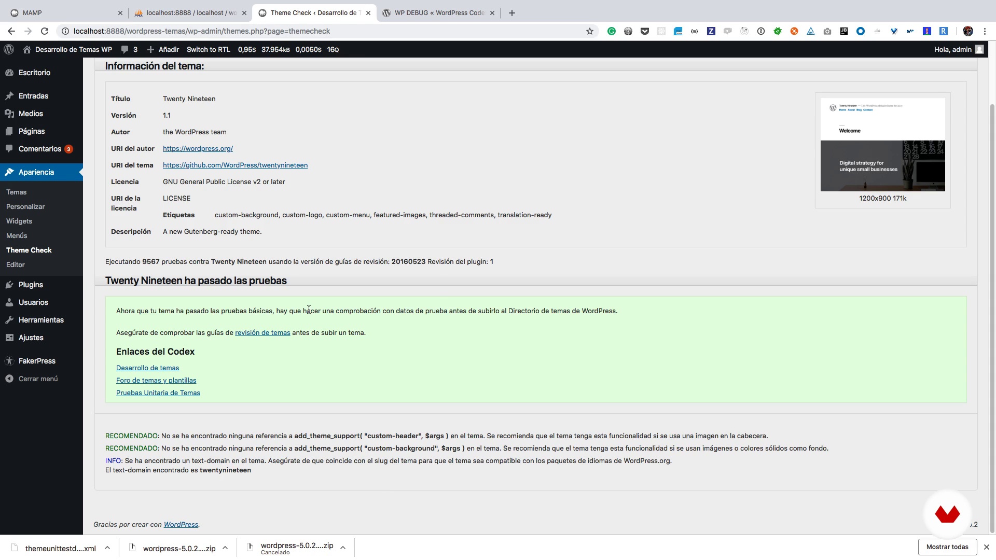Go to Personalizar submenu
The width and height of the screenshot is (996, 560).
(25, 206)
